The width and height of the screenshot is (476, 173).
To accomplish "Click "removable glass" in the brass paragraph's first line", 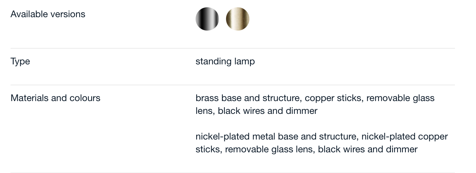I will click(x=400, y=98).
